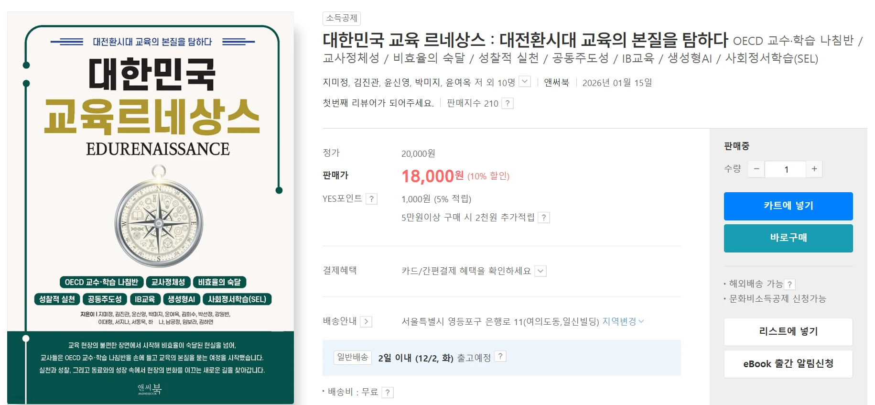875x405 pixels.
Task: Click 카트에 넣기 button
Action: pos(788,206)
